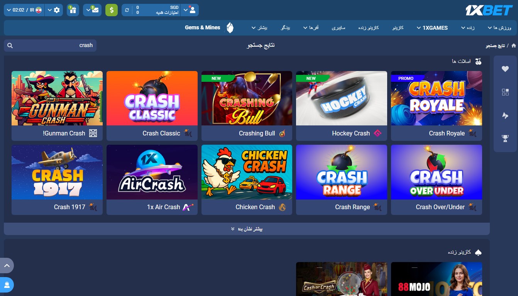Expand the account profile dropdown arrow
This screenshot has width=518, height=296.
tap(185, 10)
